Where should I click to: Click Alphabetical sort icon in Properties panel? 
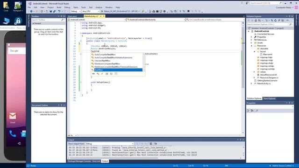click(252, 111)
